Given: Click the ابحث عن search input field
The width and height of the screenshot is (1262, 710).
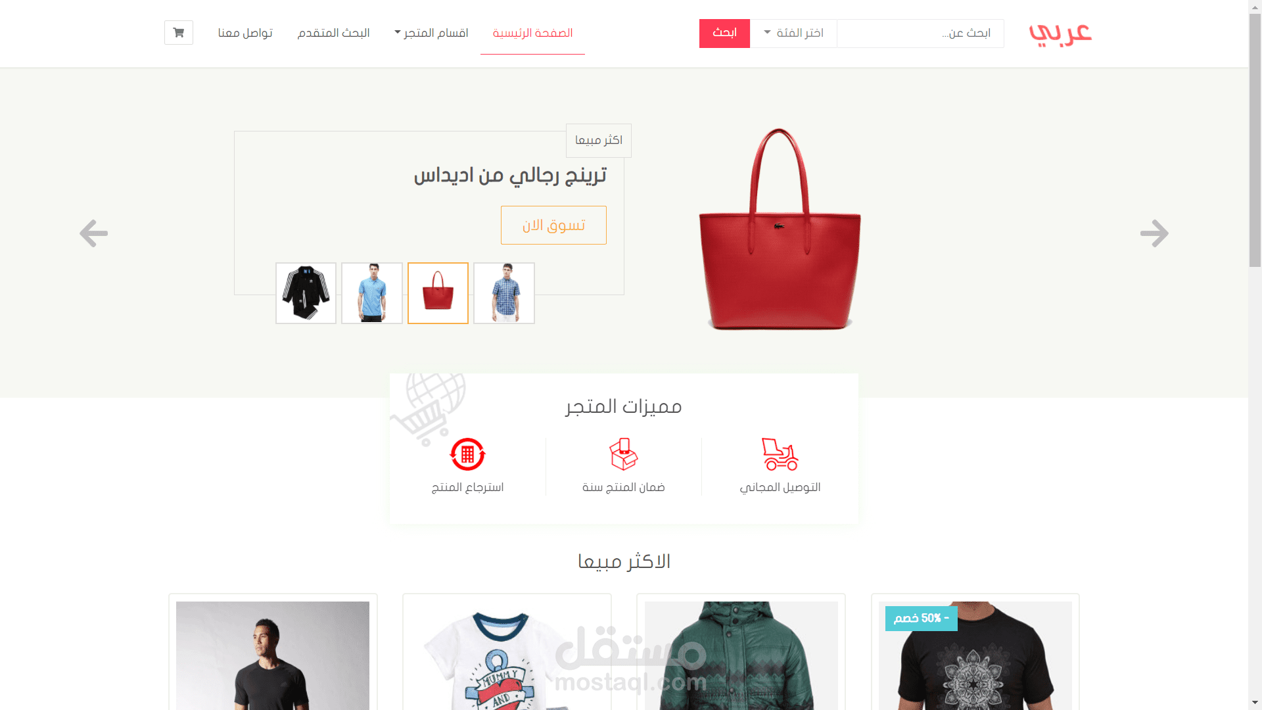Looking at the screenshot, I should (x=920, y=34).
